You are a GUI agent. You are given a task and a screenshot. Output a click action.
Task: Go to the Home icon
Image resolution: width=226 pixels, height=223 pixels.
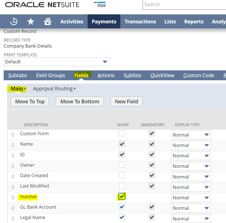click(x=47, y=21)
